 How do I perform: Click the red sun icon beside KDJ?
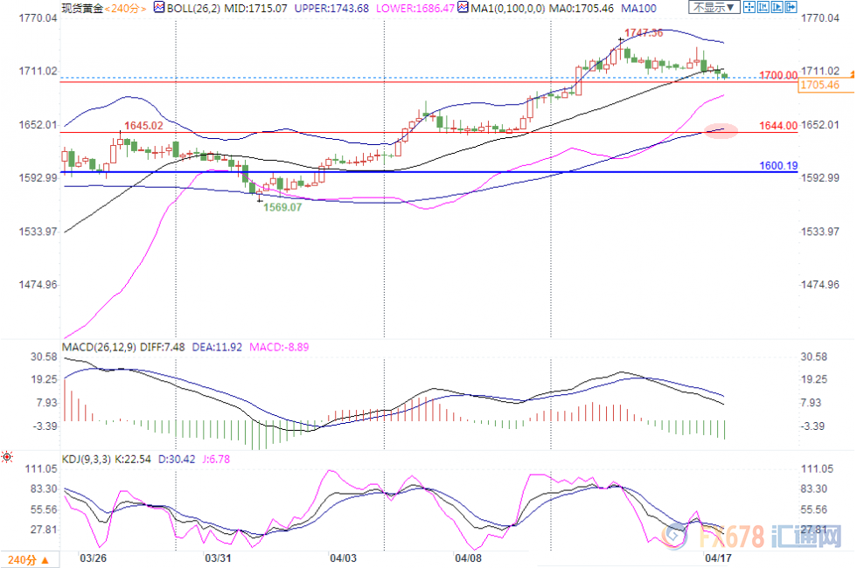(x=7, y=456)
